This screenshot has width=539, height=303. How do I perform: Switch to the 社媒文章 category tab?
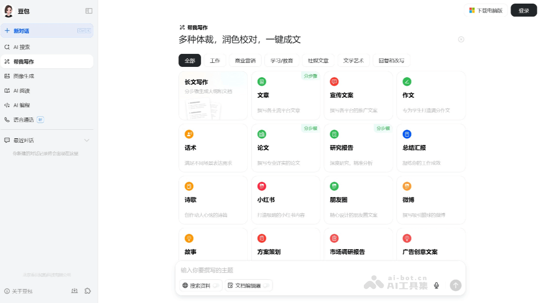[318, 60]
